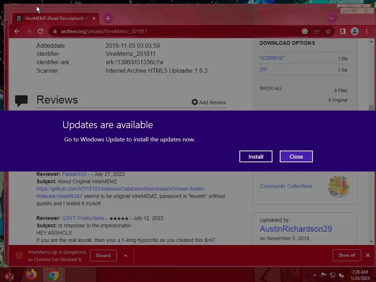The image size is (376, 282).
Task: Open the tab search dropdown chevron
Action: [332, 18]
